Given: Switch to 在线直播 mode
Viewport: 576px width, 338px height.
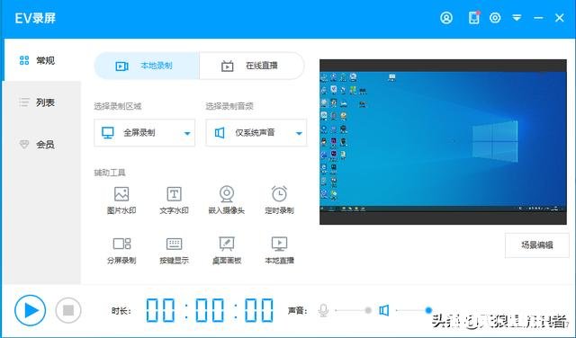Looking at the screenshot, I should pyautogui.click(x=252, y=66).
